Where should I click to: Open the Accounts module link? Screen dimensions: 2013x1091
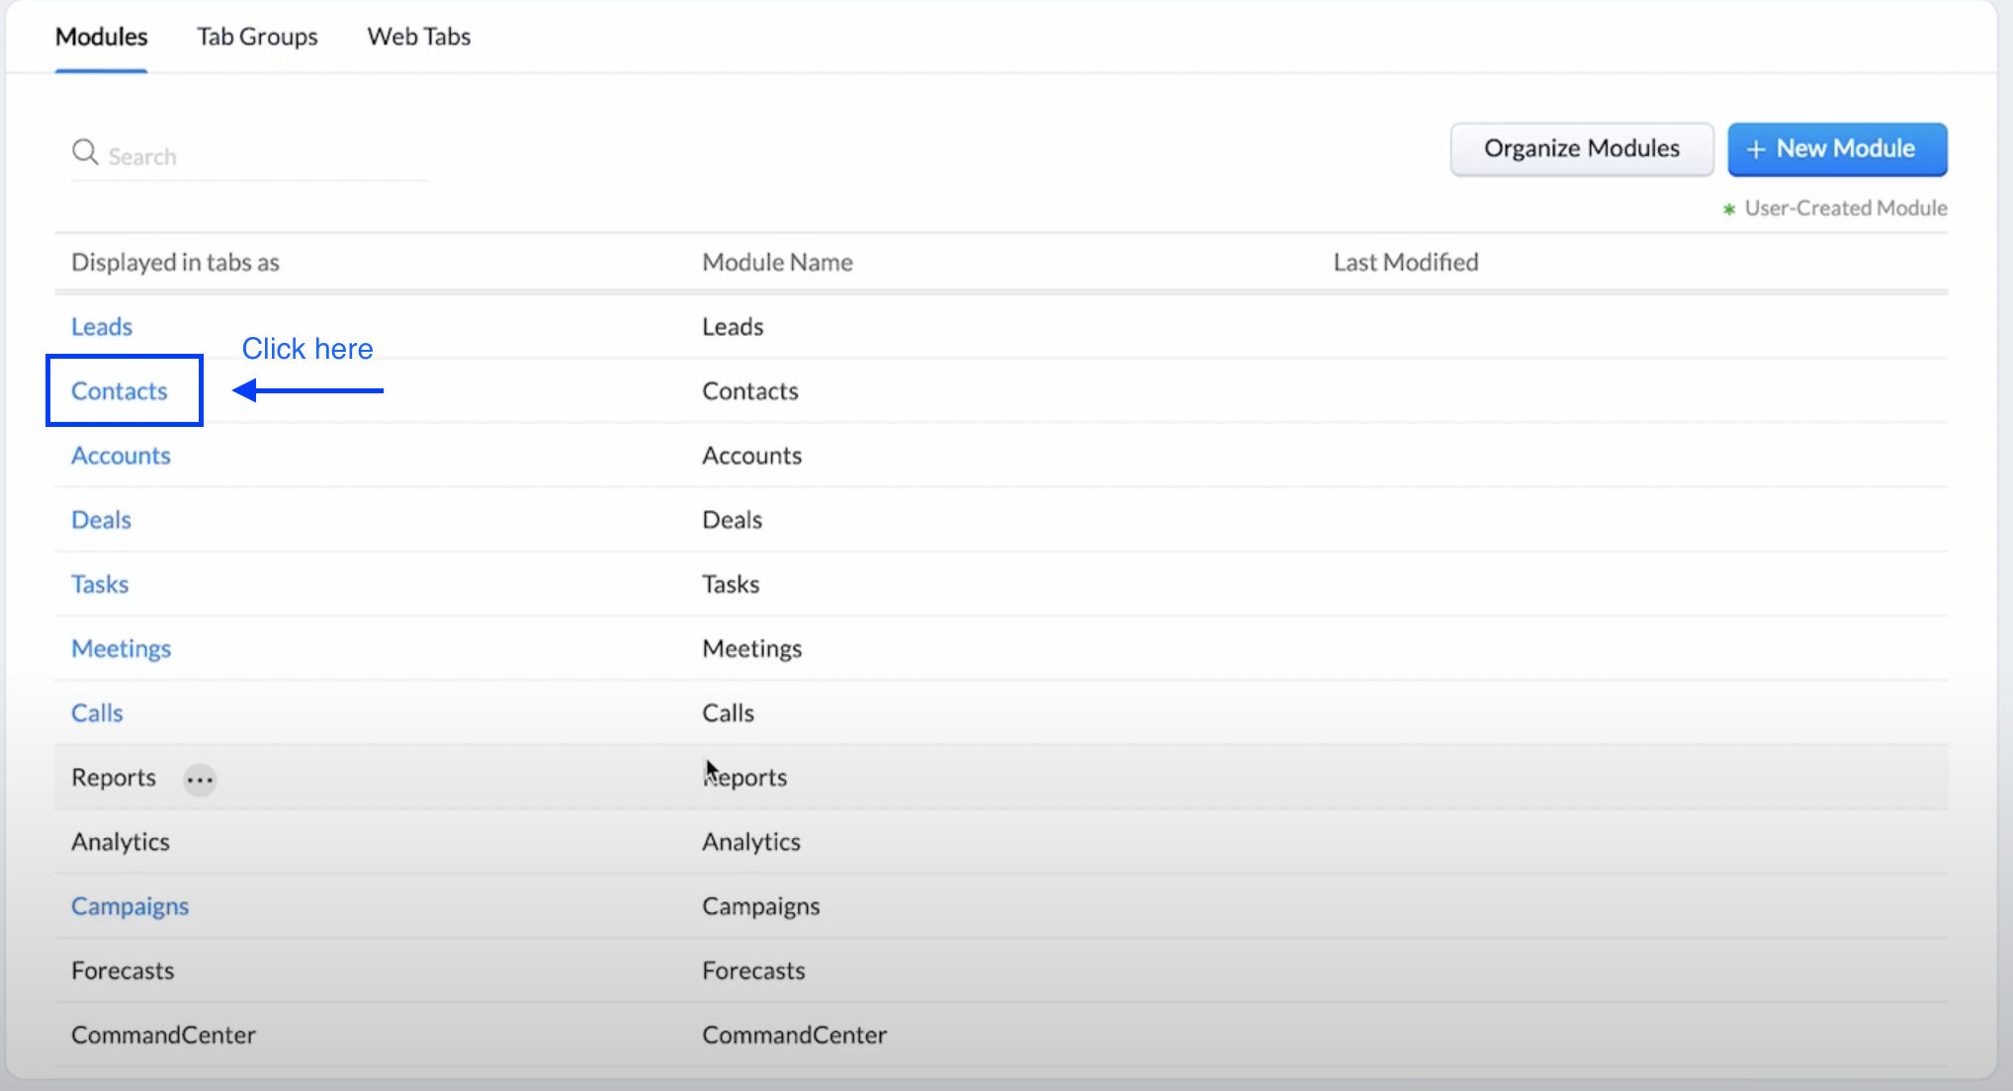click(x=121, y=456)
